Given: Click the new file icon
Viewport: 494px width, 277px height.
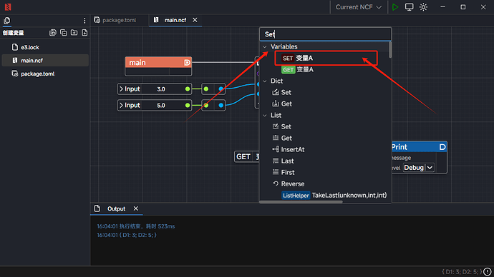Looking at the screenshot, I should click(x=84, y=33).
